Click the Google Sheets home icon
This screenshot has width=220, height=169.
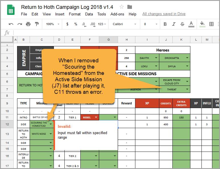(x=11, y=10)
